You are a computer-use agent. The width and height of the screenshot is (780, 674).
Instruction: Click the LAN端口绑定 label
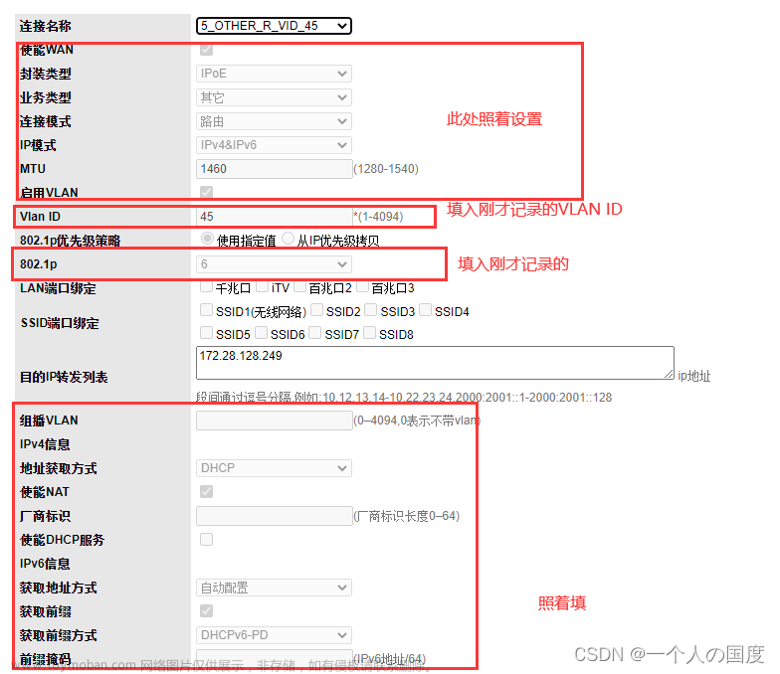58,288
